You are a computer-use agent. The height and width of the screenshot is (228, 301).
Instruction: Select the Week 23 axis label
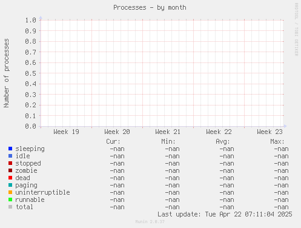click(x=270, y=132)
